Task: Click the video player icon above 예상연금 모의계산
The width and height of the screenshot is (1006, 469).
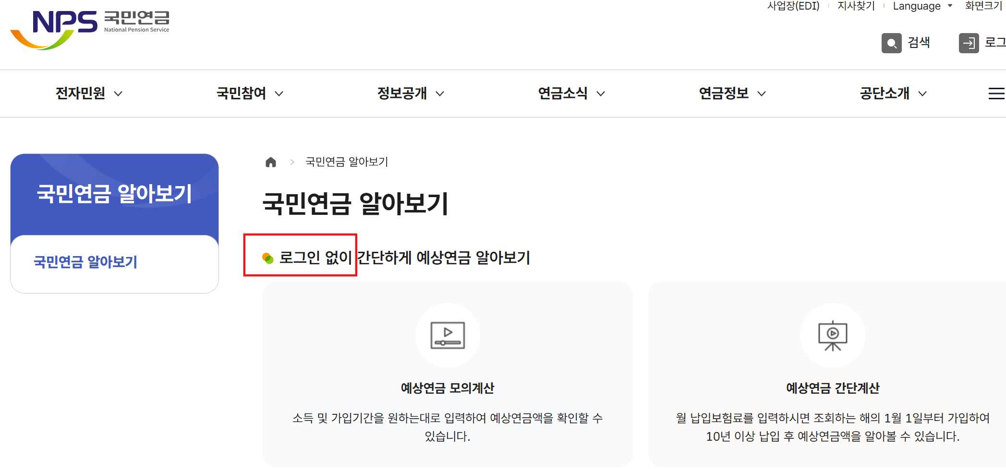Action: click(448, 335)
